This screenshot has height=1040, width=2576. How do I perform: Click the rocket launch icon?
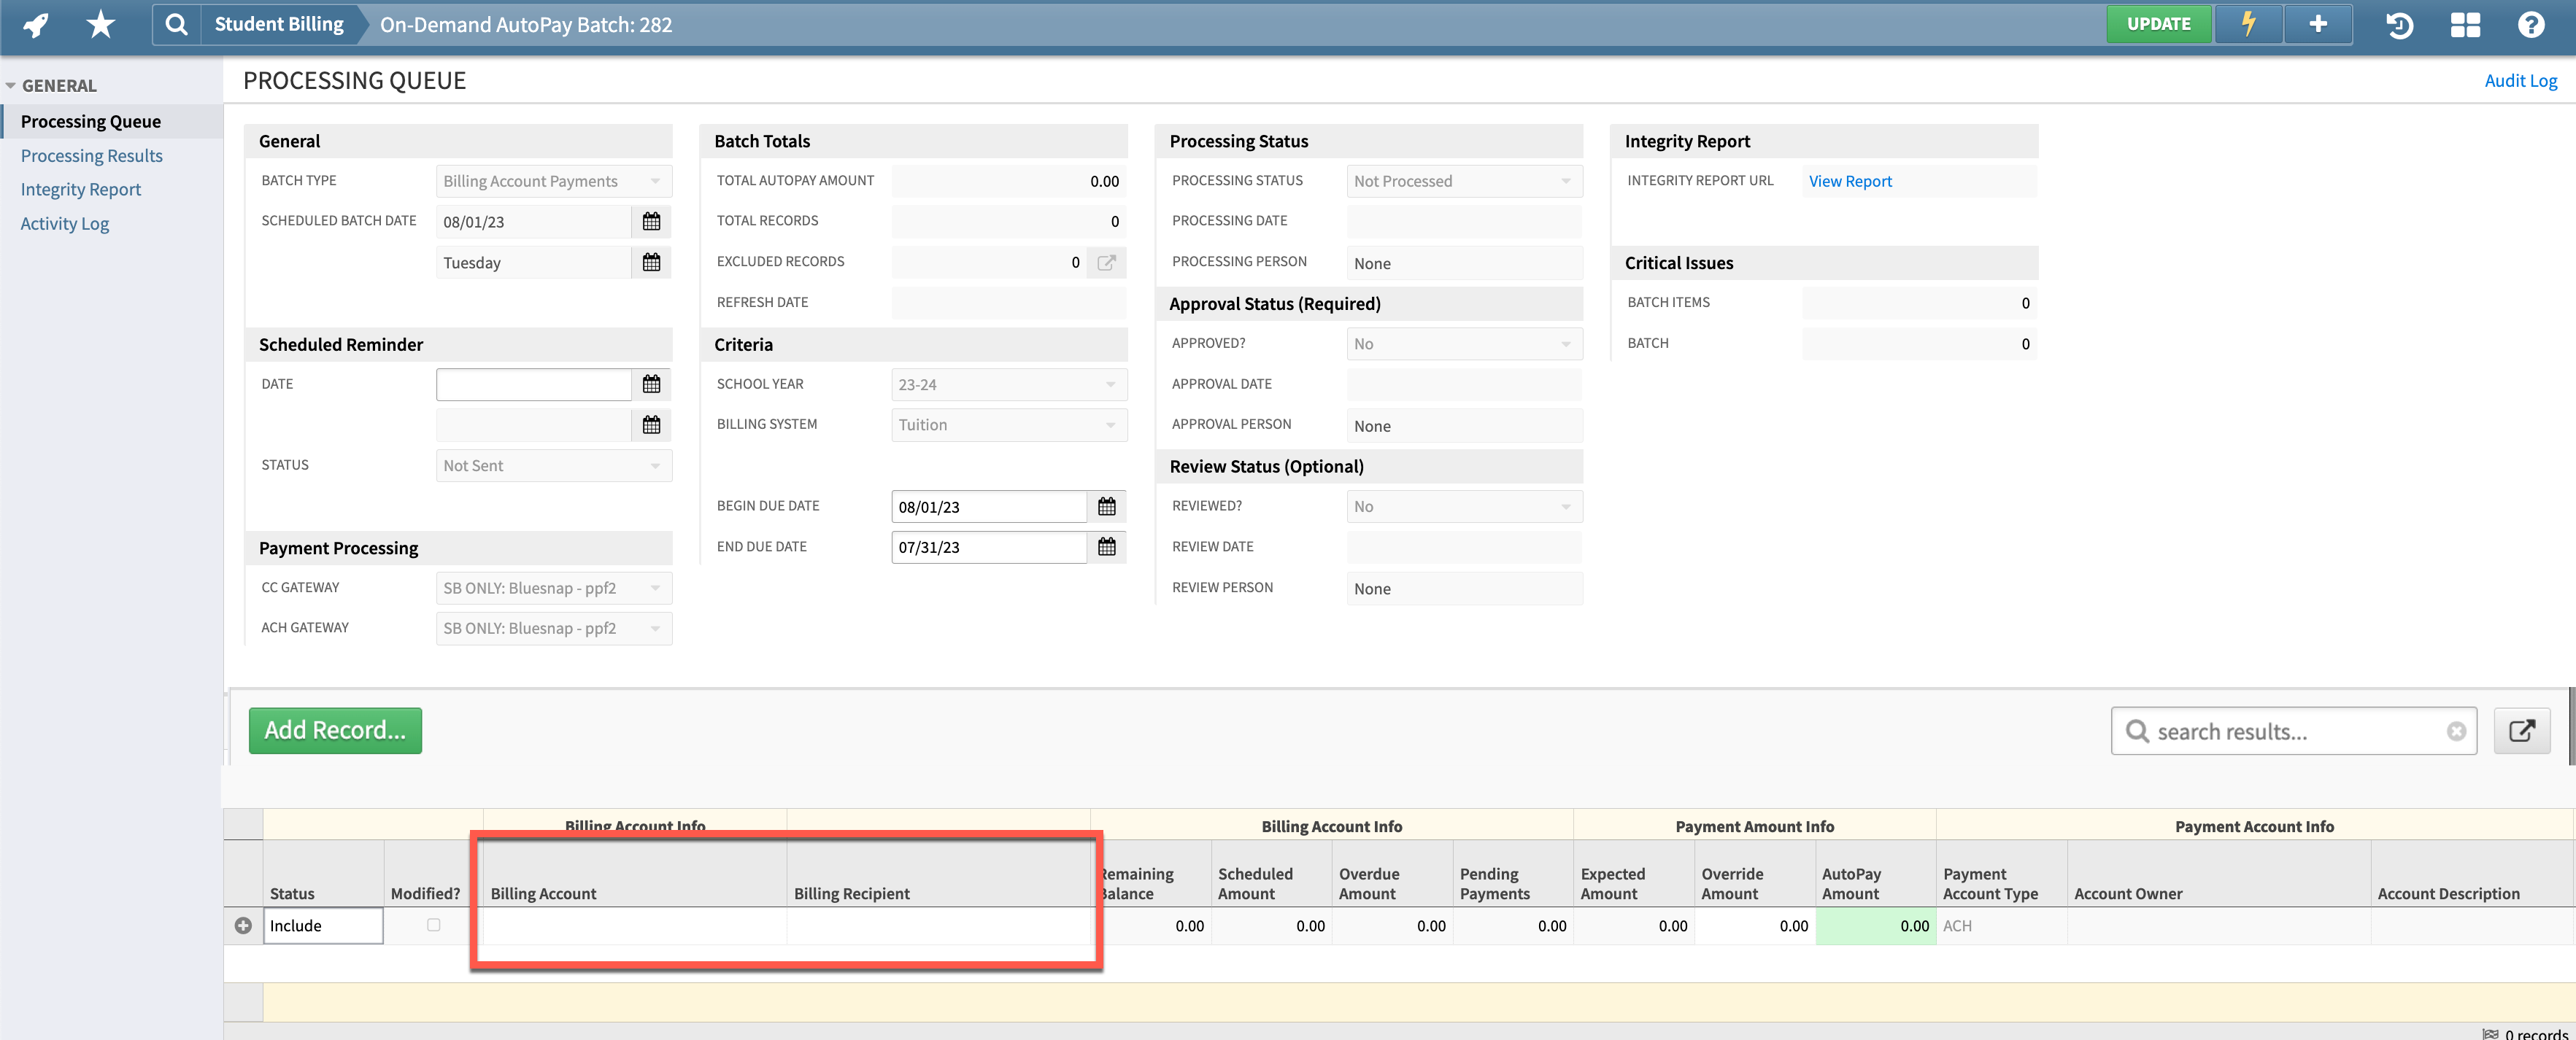coord(36,24)
